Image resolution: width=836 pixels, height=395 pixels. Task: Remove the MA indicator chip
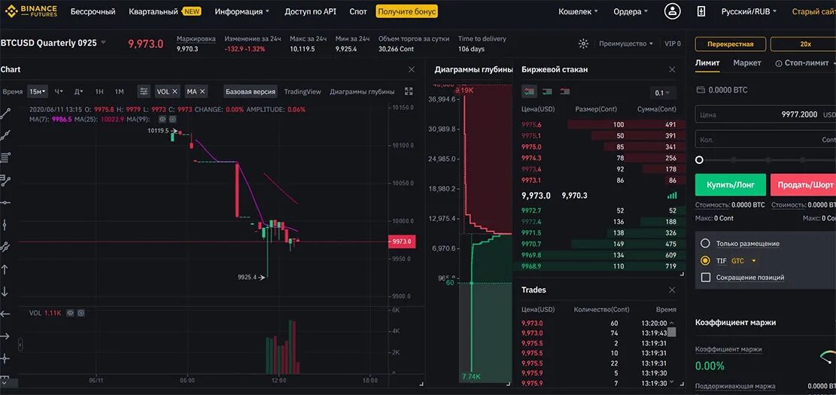[x=202, y=92]
